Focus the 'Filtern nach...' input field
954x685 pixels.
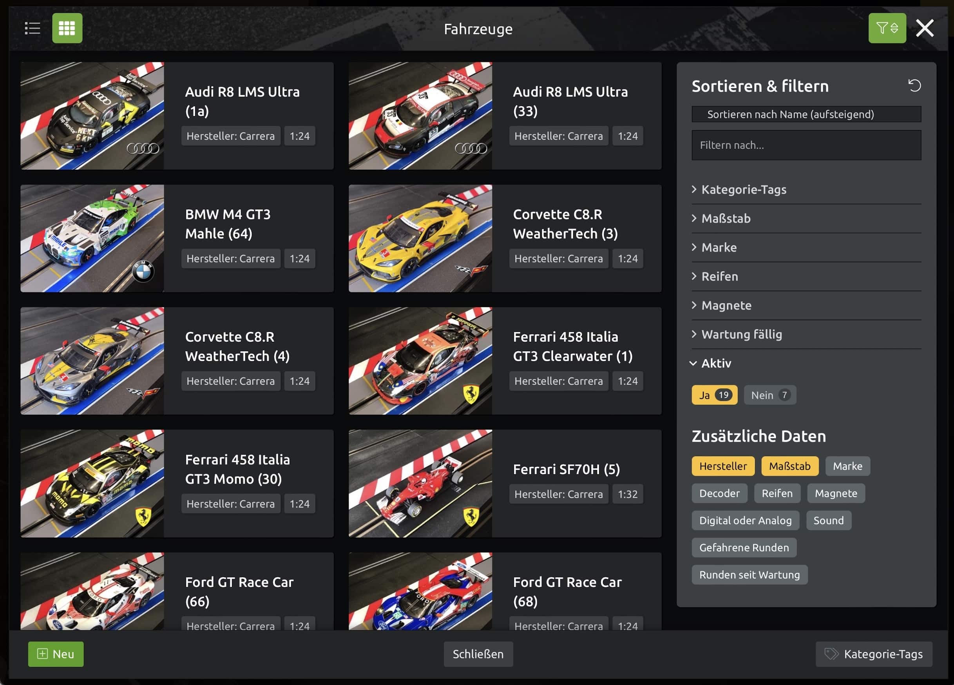click(x=806, y=145)
